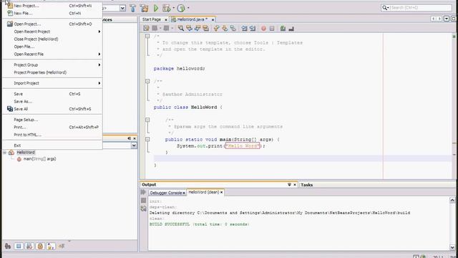Start macro recording with red circle
458x258 pixels.
(263, 29)
